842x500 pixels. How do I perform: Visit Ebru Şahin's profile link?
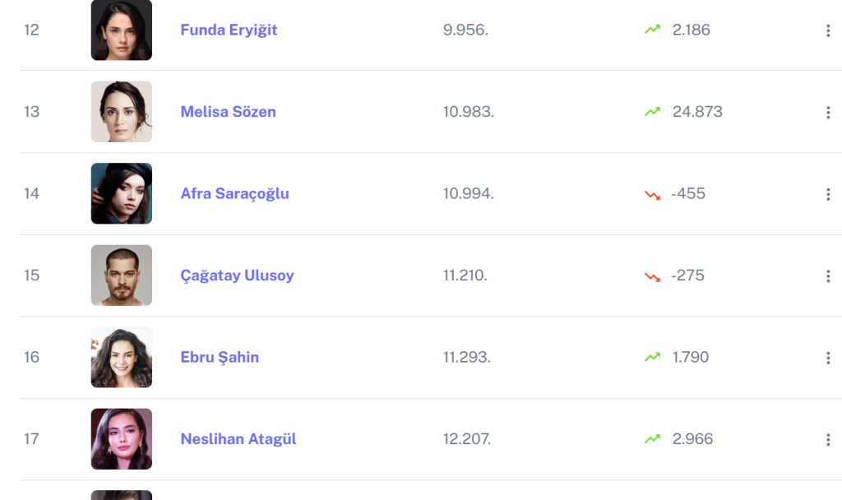pos(220,357)
